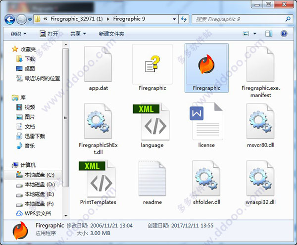
Task: Open 音乐 music library
Action: tap(26, 146)
